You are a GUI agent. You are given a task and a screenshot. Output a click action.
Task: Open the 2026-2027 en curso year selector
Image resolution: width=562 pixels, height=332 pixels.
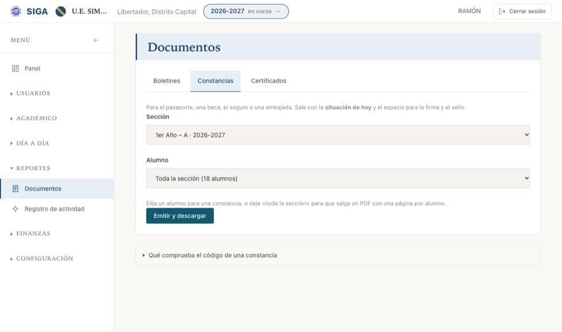(x=246, y=11)
